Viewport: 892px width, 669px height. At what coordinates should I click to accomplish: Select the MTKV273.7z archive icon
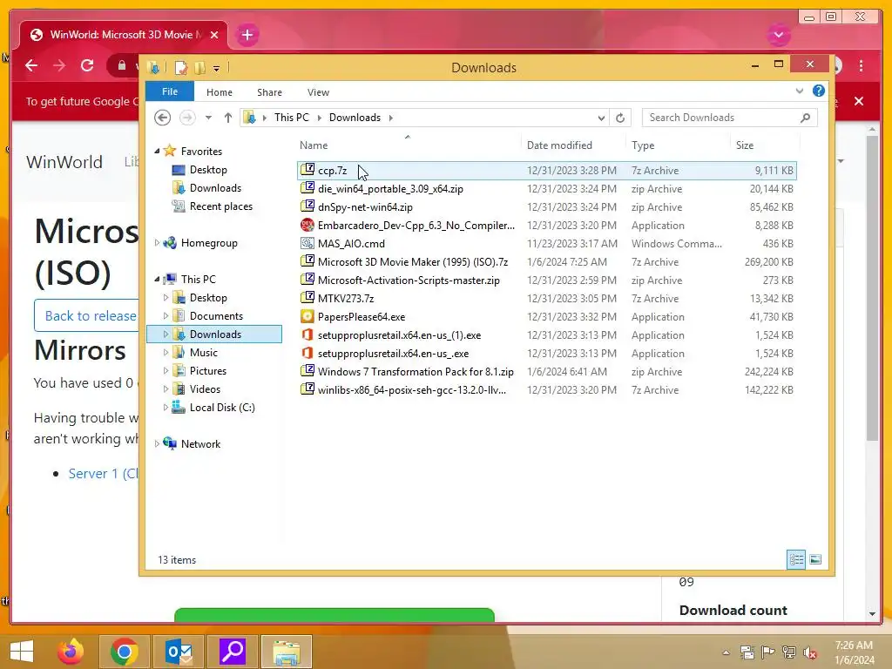coord(307,298)
